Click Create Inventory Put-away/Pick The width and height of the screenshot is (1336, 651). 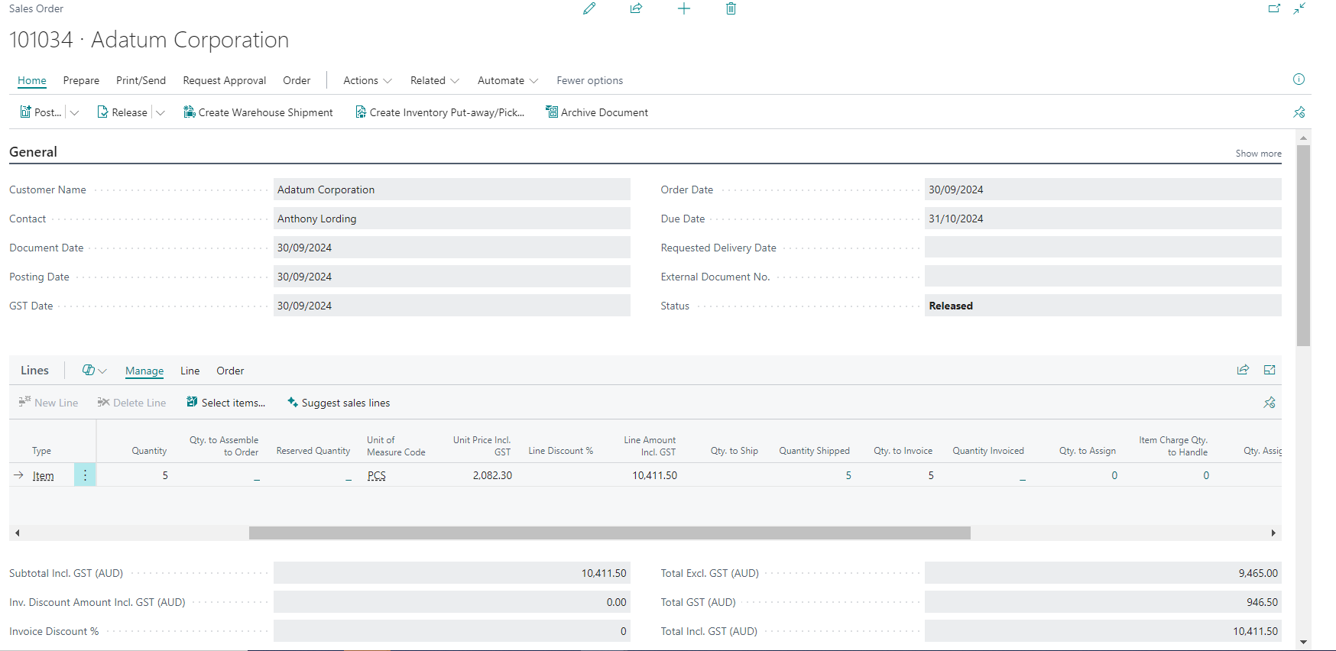tap(439, 112)
